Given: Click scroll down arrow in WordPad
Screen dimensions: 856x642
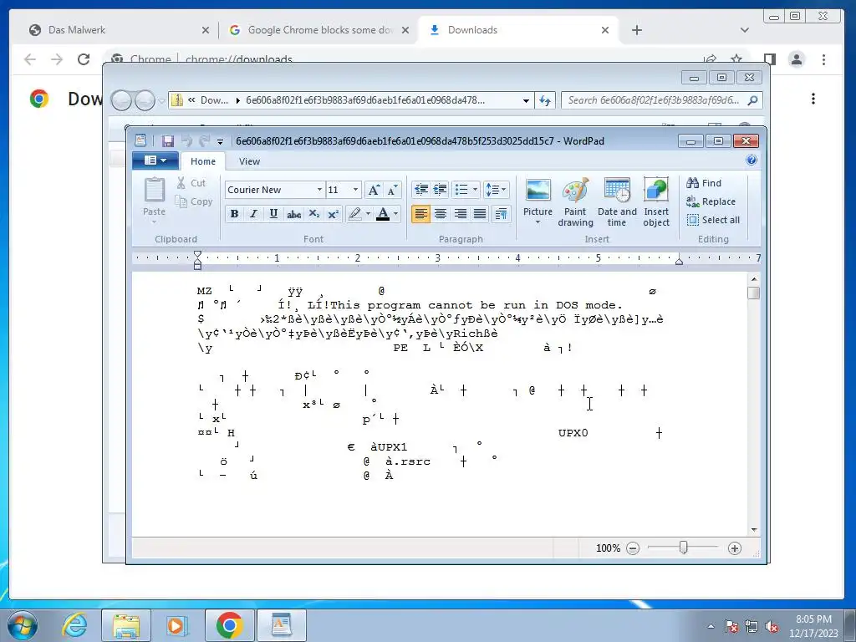Looking at the screenshot, I should [753, 529].
